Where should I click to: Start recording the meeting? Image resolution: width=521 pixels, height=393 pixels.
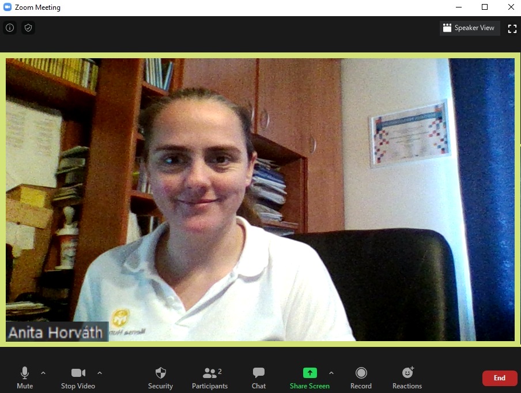tap(361, 377)
